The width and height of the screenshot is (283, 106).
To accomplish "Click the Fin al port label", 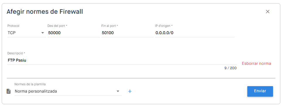I will point(109,26).
